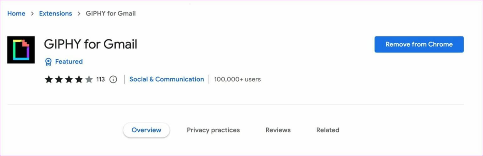
Task: Click the first rating star
Action: 48,79
